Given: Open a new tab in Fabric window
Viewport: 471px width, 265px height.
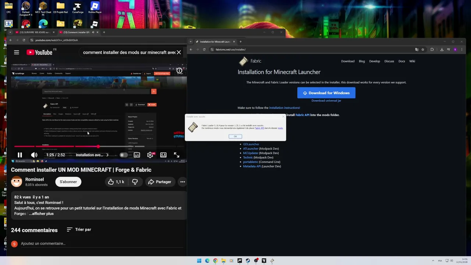Looking at the screenshot, I should coord(241,42).
